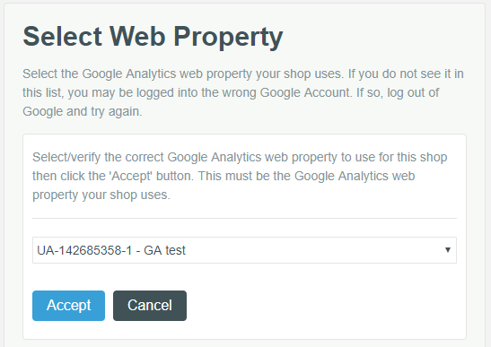Viewport: 491px width, 347px height.
Task: Click the dark Cancel button
Action: [x=150, y=306]
